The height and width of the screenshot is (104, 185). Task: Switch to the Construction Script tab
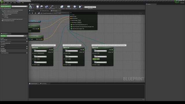click(45, 11)
